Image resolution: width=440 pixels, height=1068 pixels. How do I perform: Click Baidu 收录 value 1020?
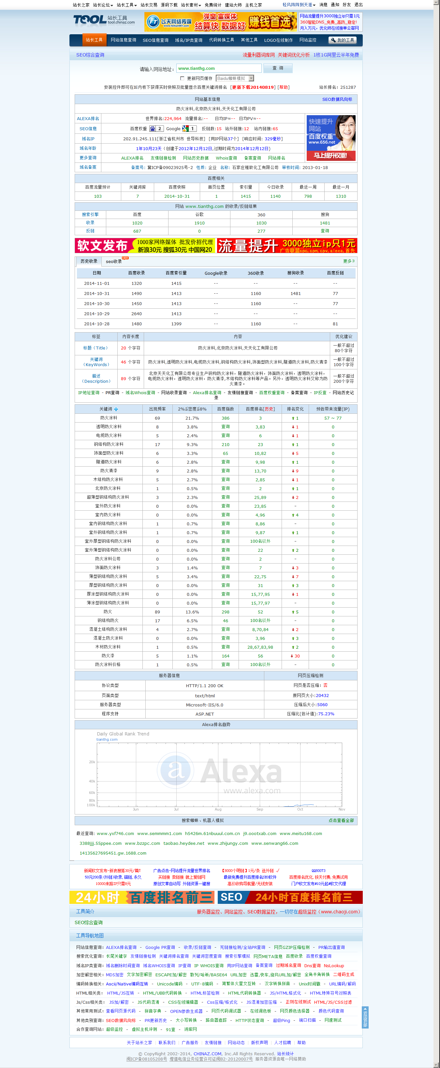pos(138,223)
